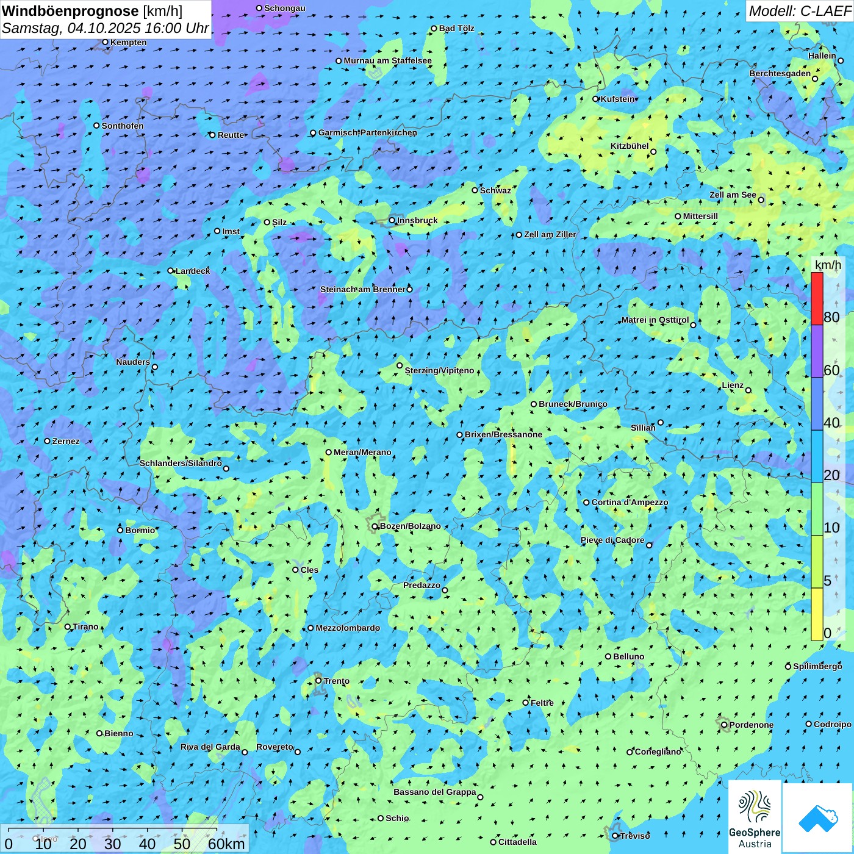Click the Codroipo town label
Viewport: 854px width, 854px height.
pyautogui.click(x=833, y=724)
